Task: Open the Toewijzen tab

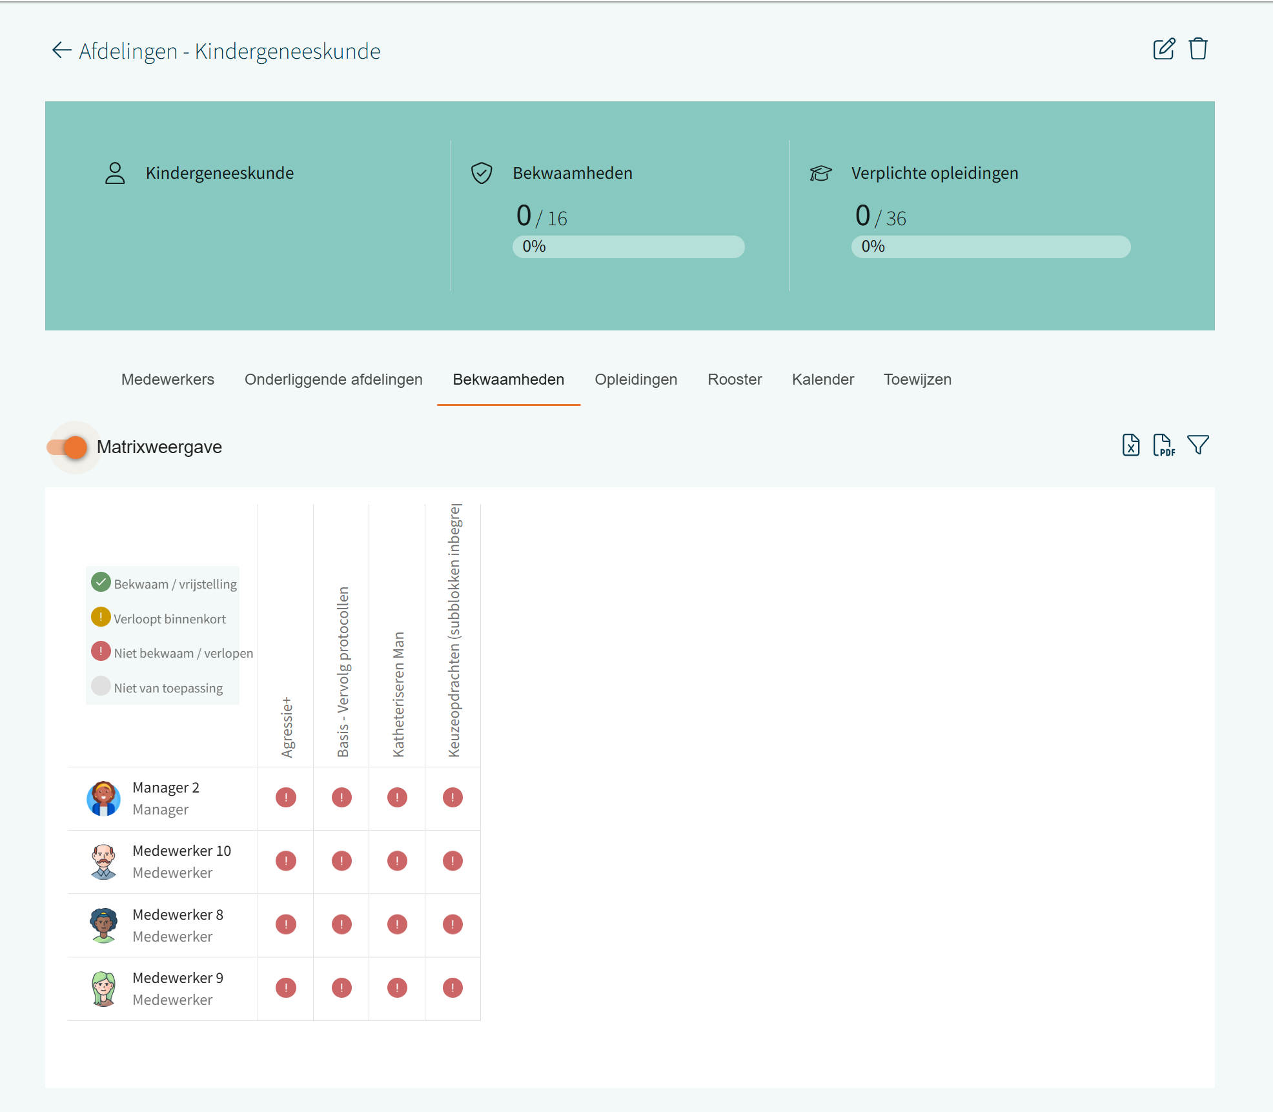Action: click(x=917, y=379)
